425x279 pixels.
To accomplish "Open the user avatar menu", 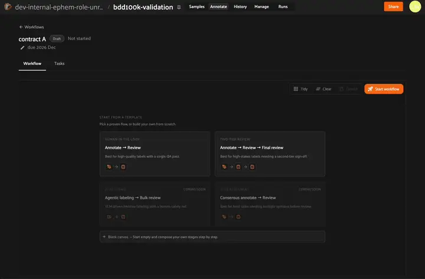I will point(415,6).
